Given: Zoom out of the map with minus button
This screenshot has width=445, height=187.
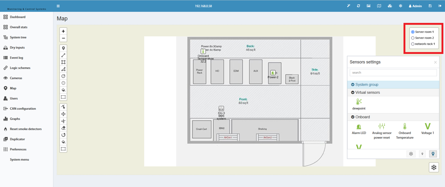Looking at the screenshot, I should pyautogui.click(x=63, y=38).
